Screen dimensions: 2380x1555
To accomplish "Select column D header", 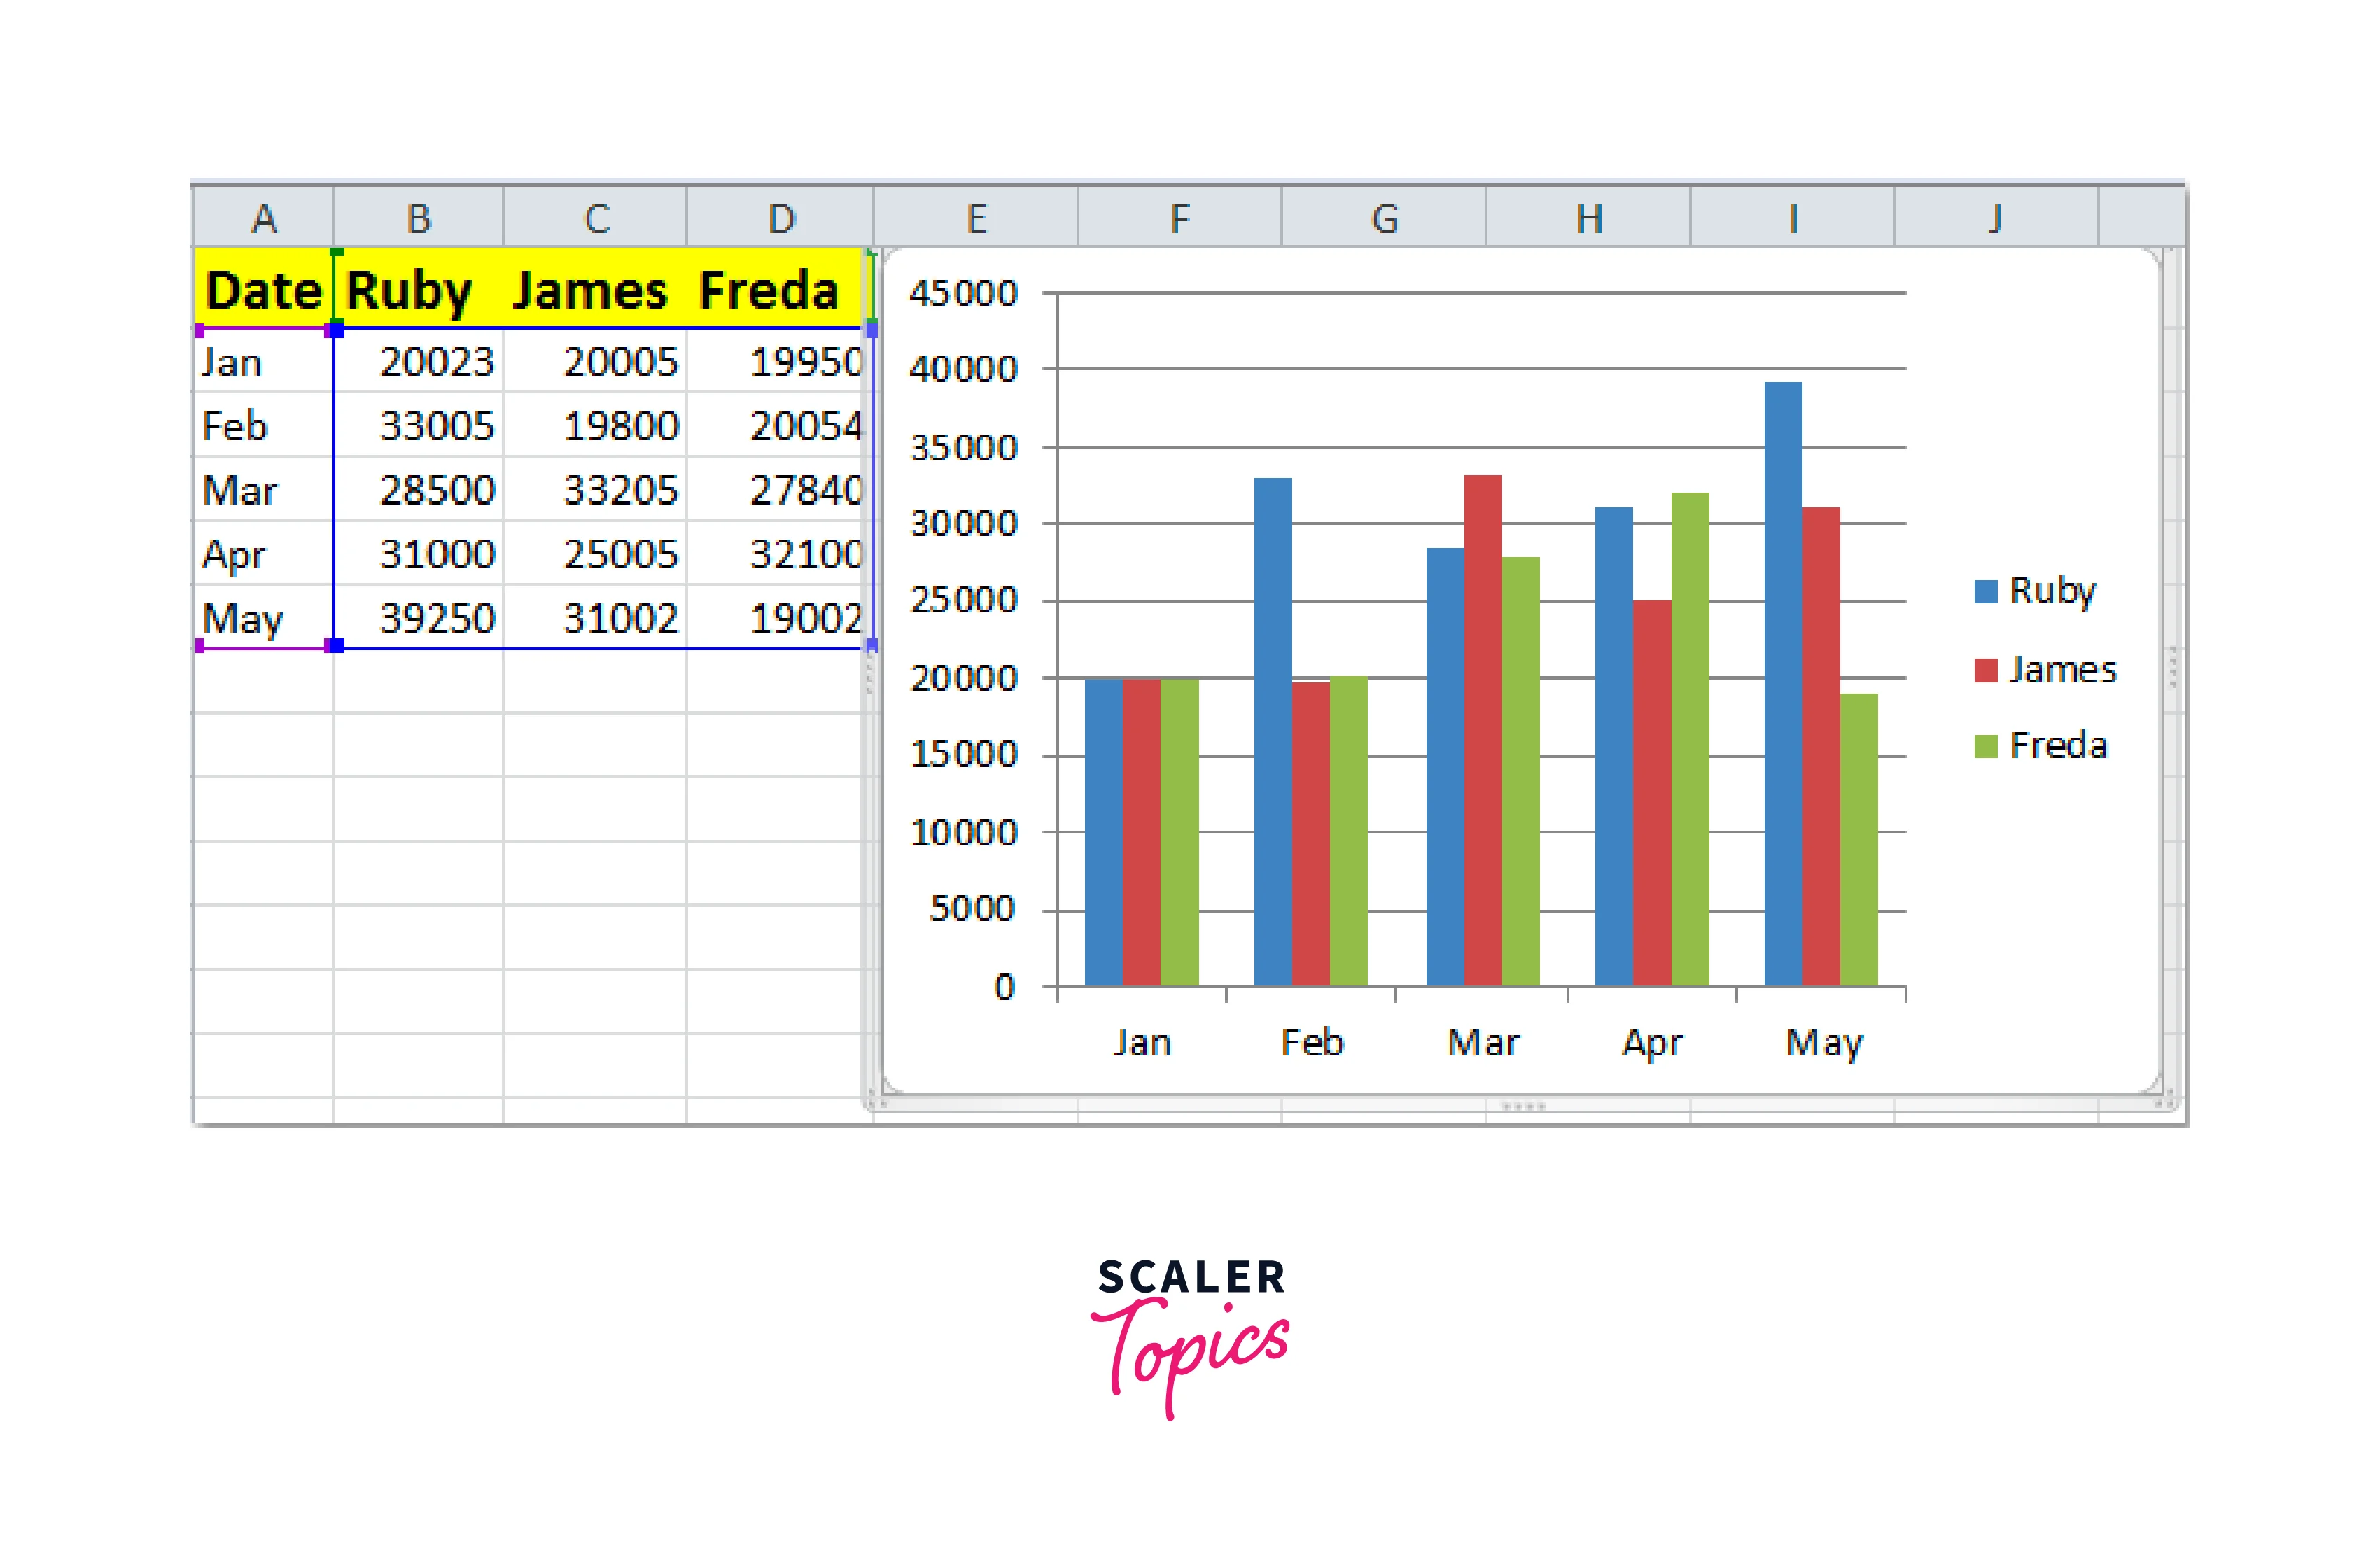I will click(781, 217).
